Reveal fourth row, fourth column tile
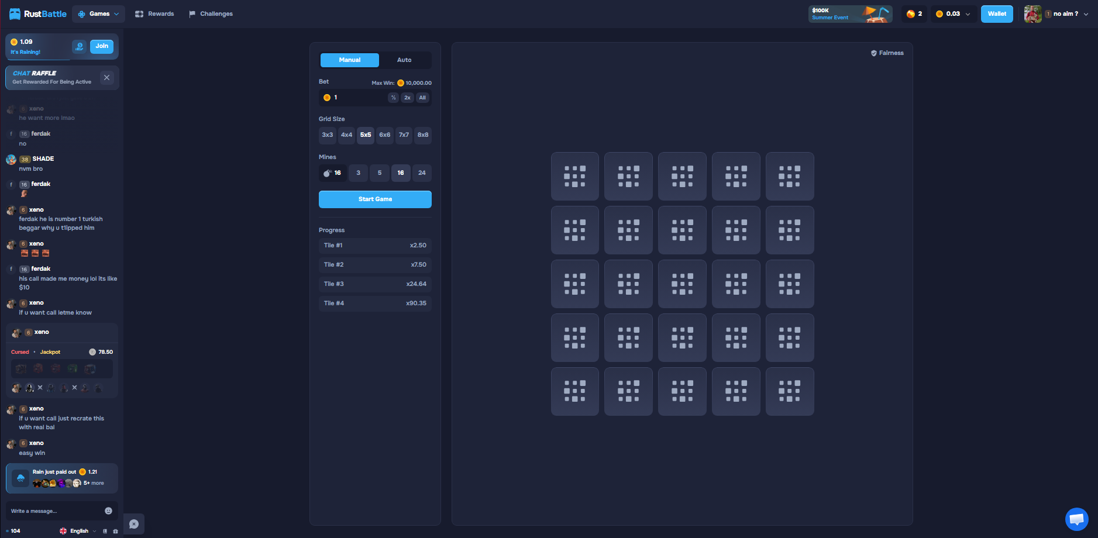 [x=736, y=338]
